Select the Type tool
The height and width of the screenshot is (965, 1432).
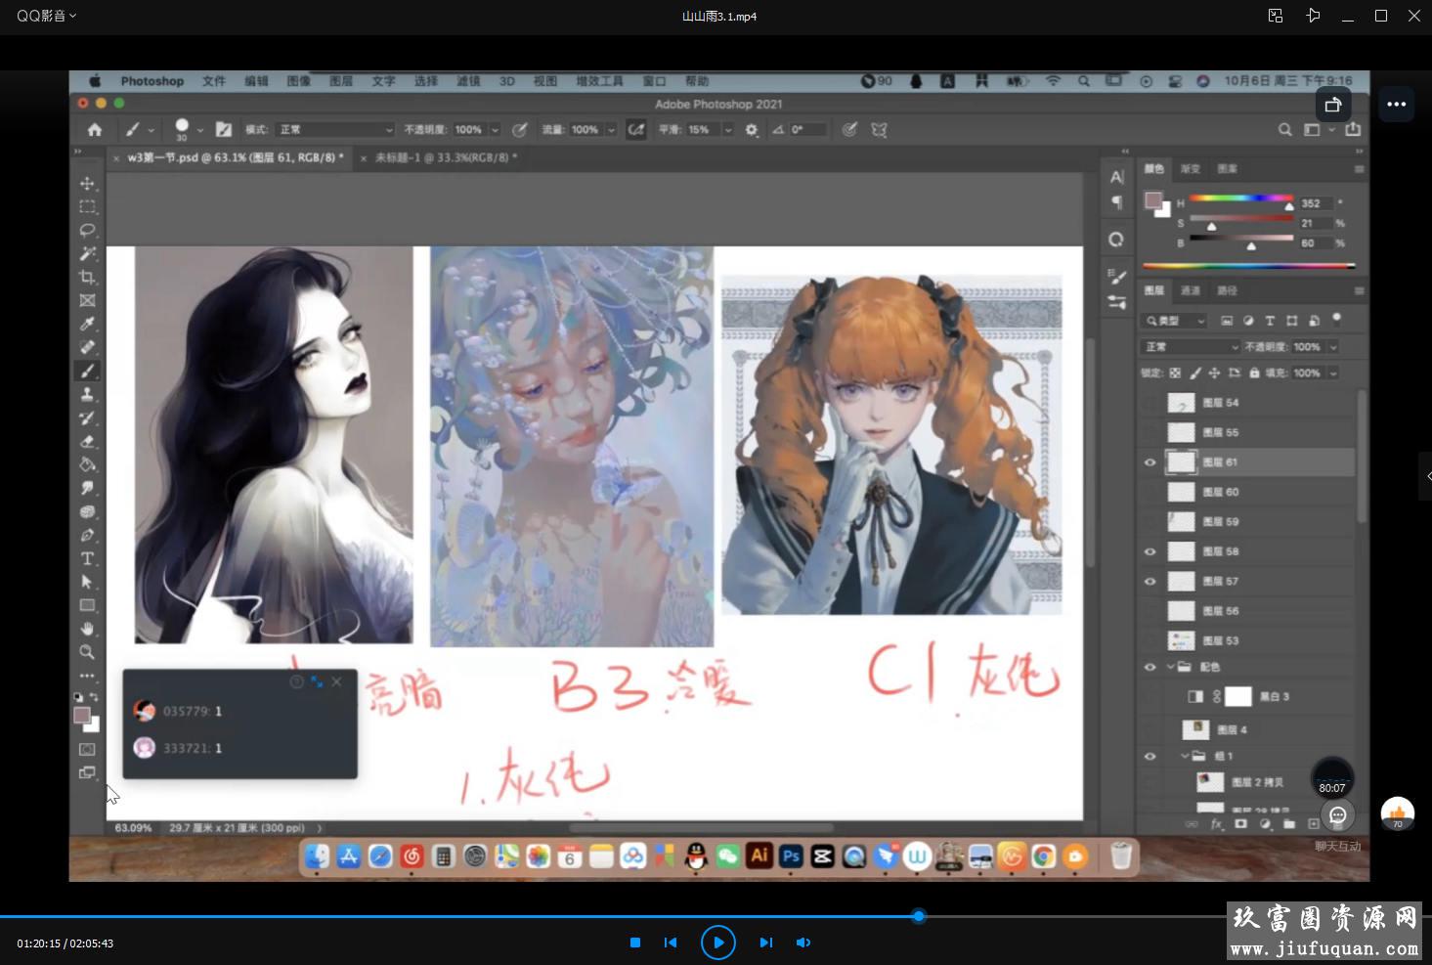pyautogui.click(x=88, y=559)
